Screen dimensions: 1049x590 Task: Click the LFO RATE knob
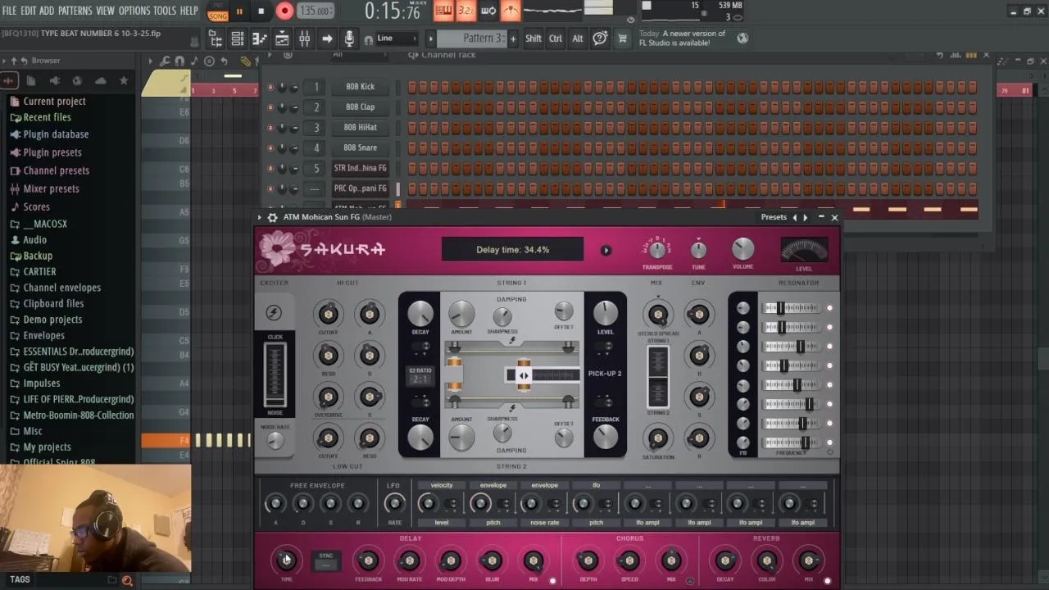coord(394,504)
